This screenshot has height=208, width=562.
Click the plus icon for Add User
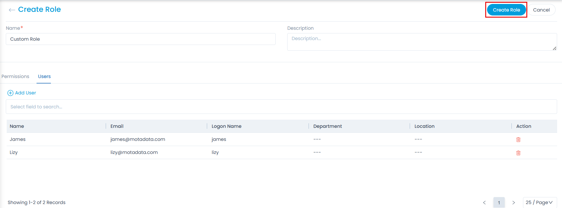point(10,93)
